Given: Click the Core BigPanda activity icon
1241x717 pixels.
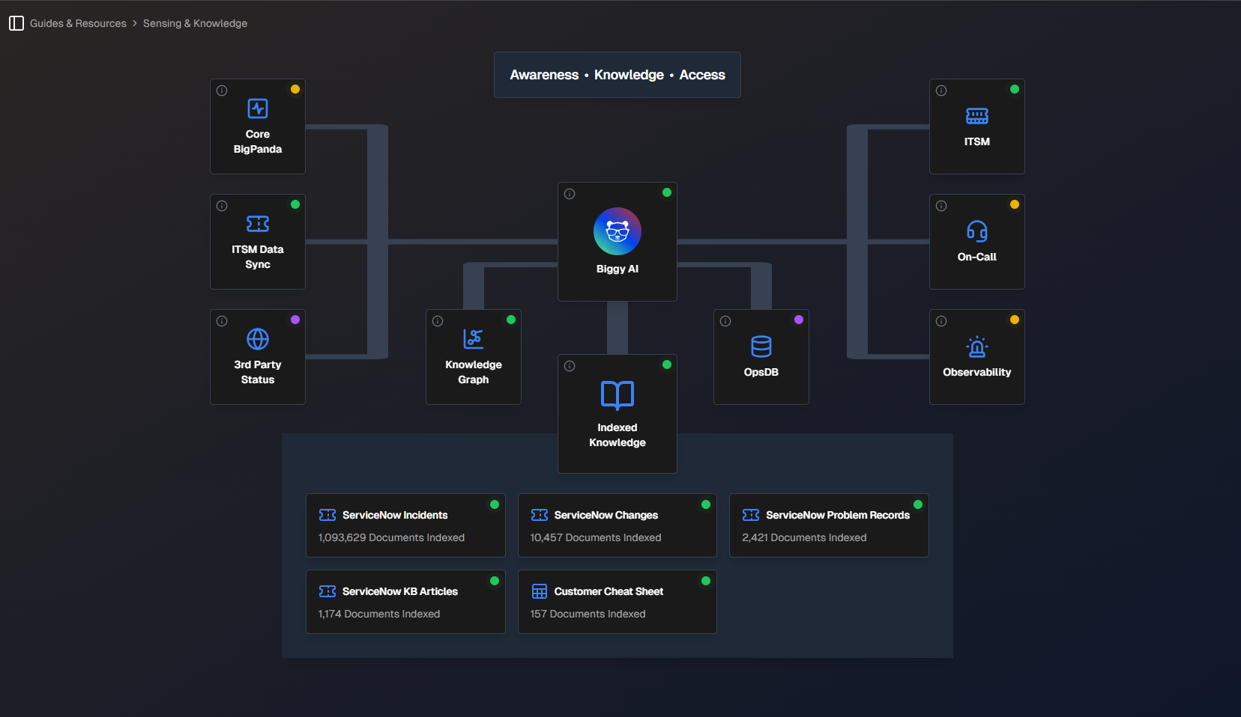Looking at the screenshot, I should coord(257,108).
